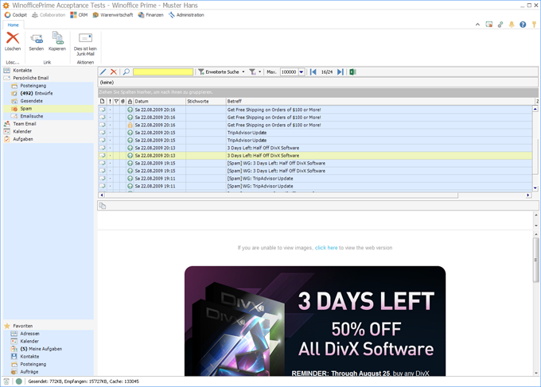Click the horizontal scrollbar of email list
The image size is (541, 387).
click(281, 195)
